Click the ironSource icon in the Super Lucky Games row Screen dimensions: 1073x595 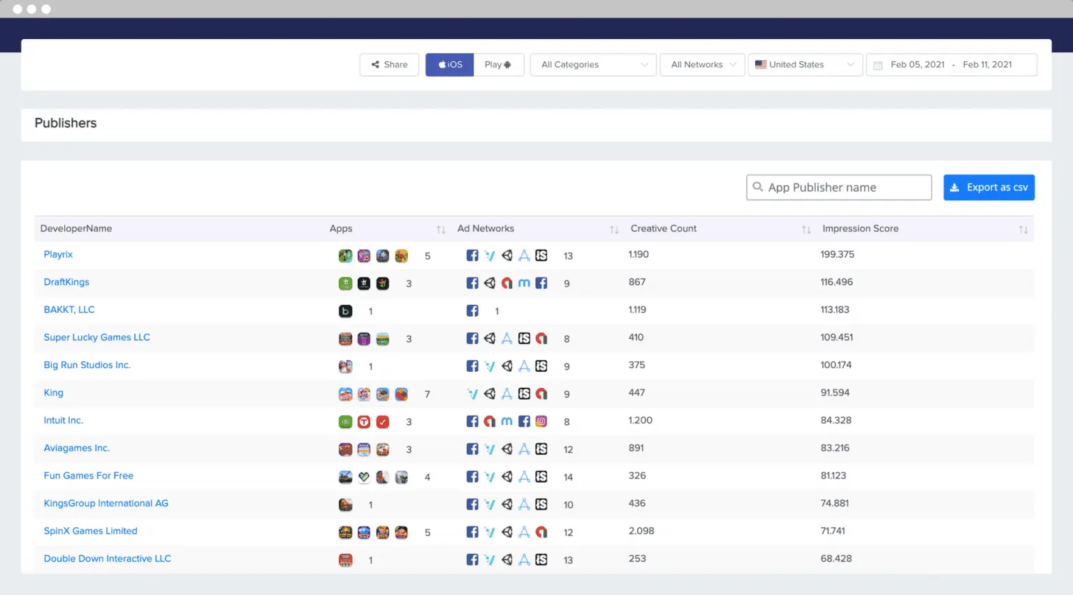coord(524,338)
